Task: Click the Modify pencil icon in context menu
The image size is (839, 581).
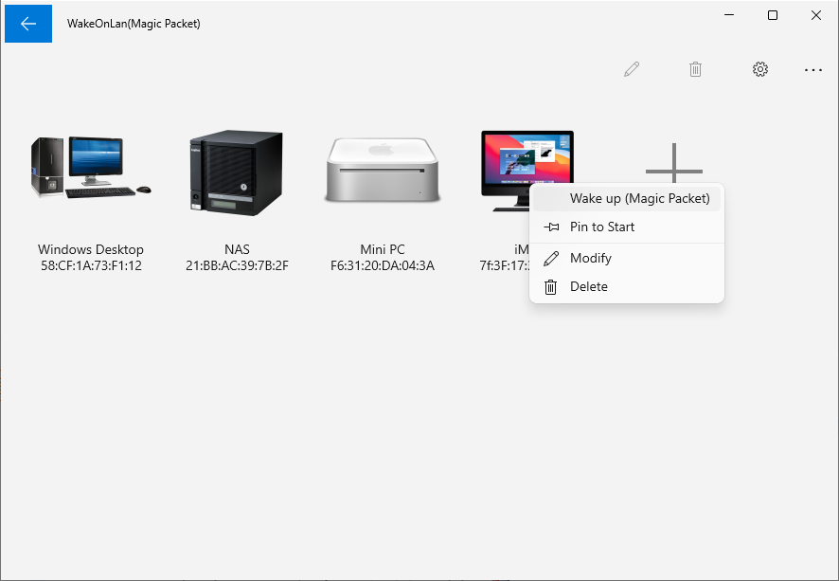Action: [551, 257]
